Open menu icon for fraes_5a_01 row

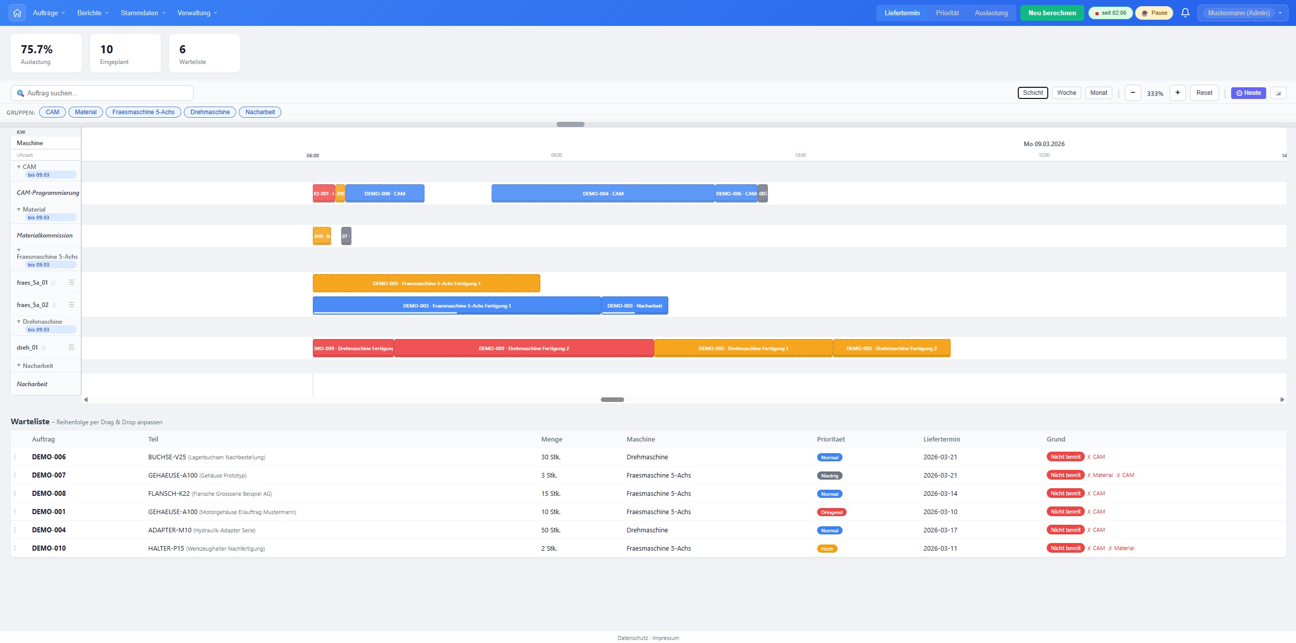(x=72, y=282)
